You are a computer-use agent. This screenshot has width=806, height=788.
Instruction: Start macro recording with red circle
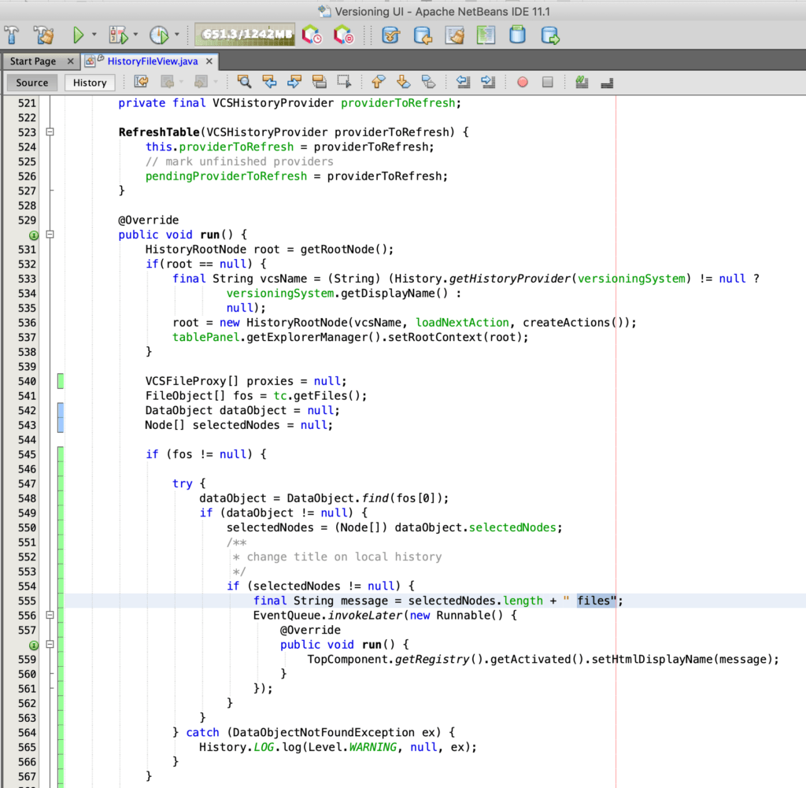click(523, 82)
